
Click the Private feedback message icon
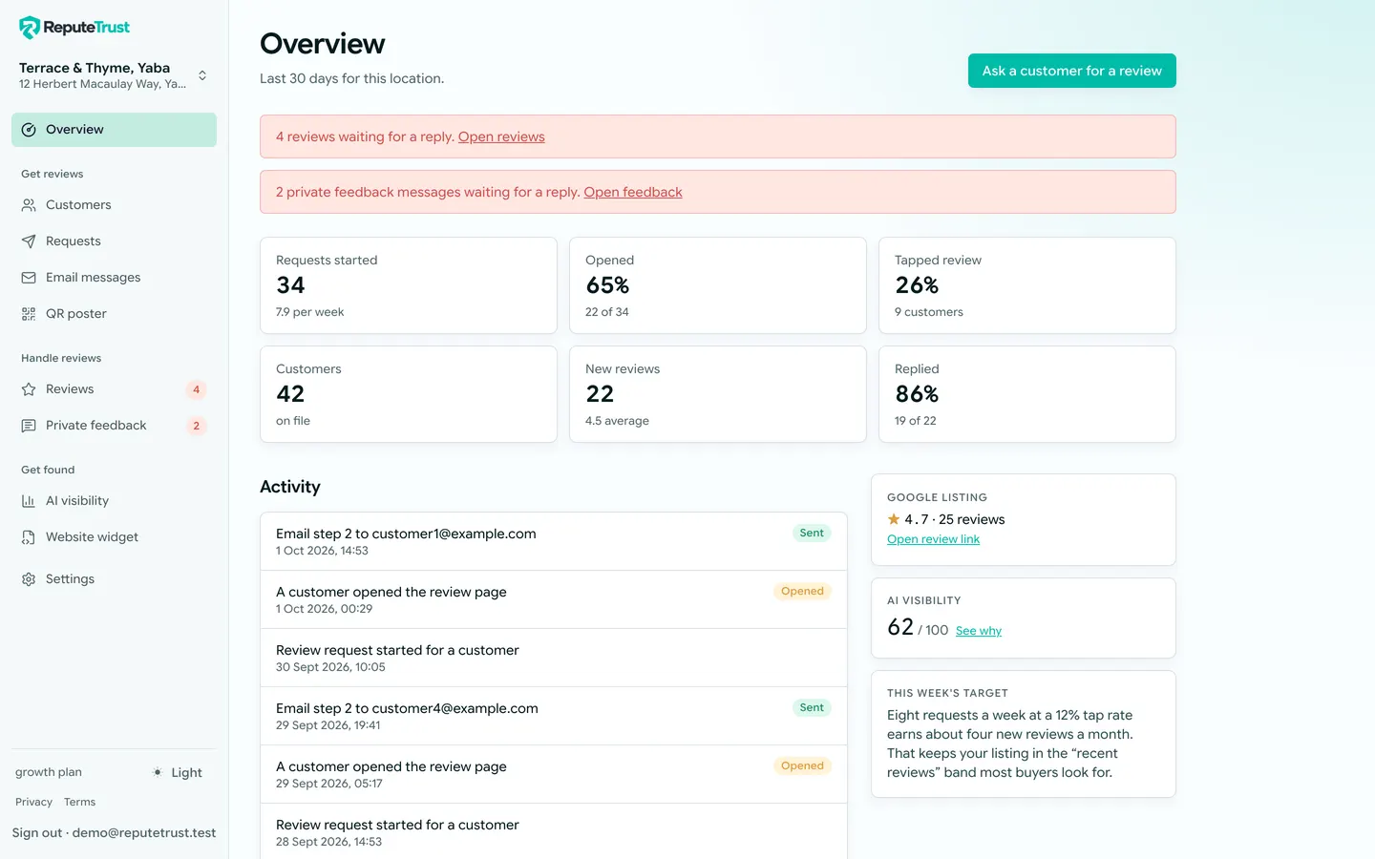click(x=29, y=426)
